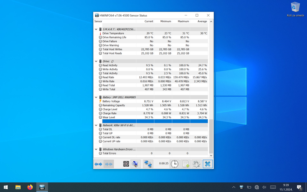Open the Recycle Bin desktop icon
The width and height of the screenshot is (307, 192).
(295, 9)
